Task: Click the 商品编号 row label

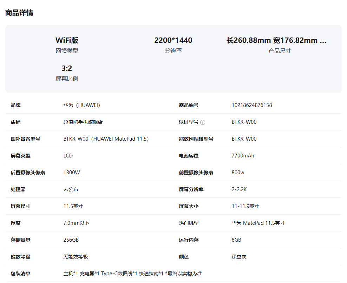Action: click(189, 105)
